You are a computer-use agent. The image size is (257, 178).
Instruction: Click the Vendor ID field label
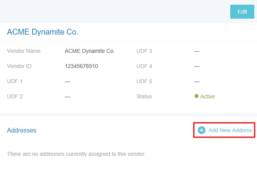tap(19, 66)
